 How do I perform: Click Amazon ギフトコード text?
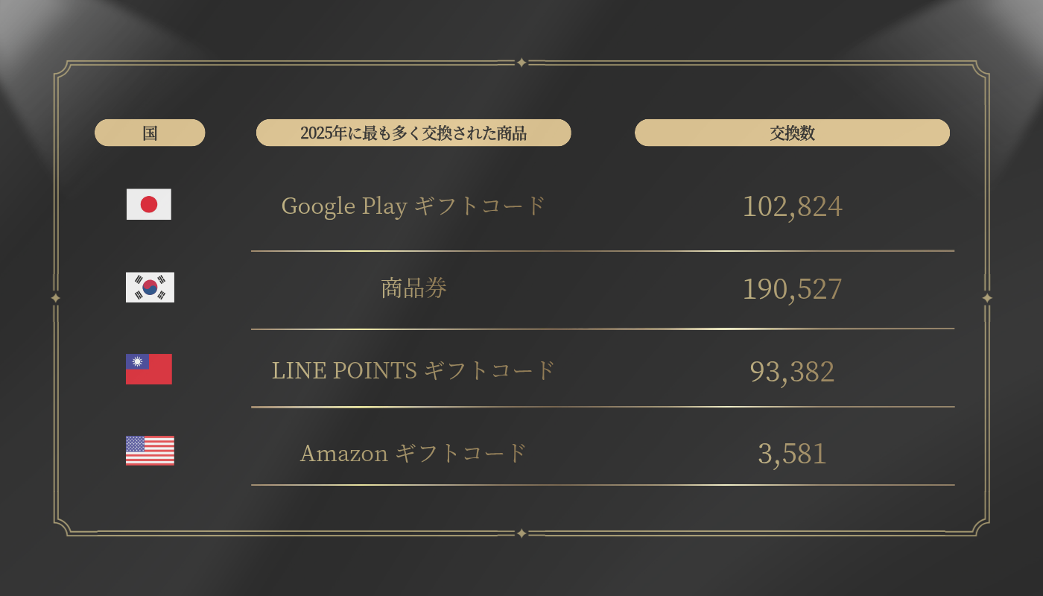click(x=413, y=452)
